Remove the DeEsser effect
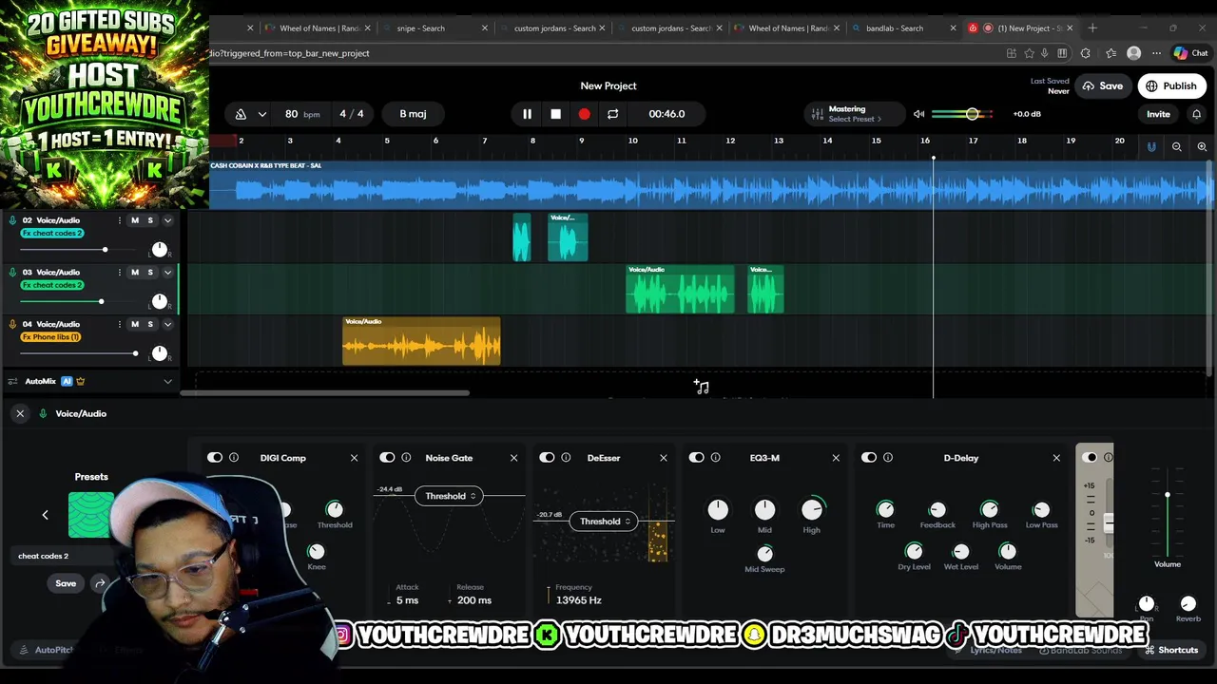 click(x=664, y=458)
